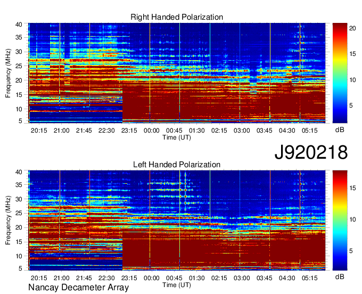Click the 20 dB label on Right Handed colorbar
Screen dimensions: 362x294
coord(352,28)
